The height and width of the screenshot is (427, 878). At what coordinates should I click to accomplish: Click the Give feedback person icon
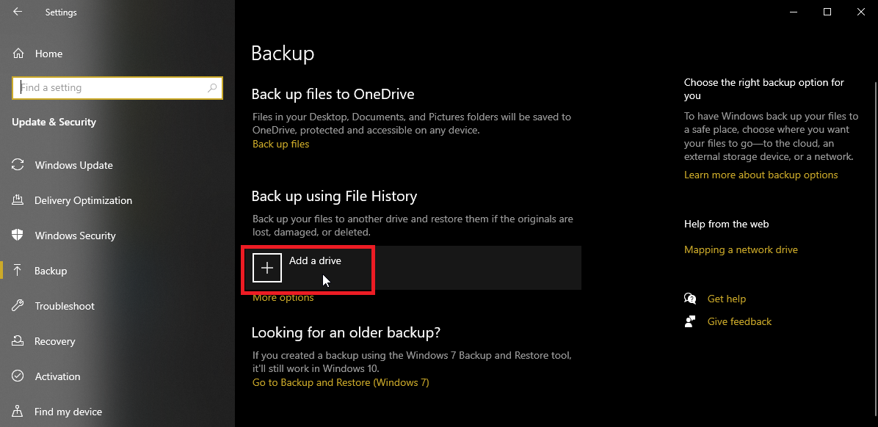[690, 321]
